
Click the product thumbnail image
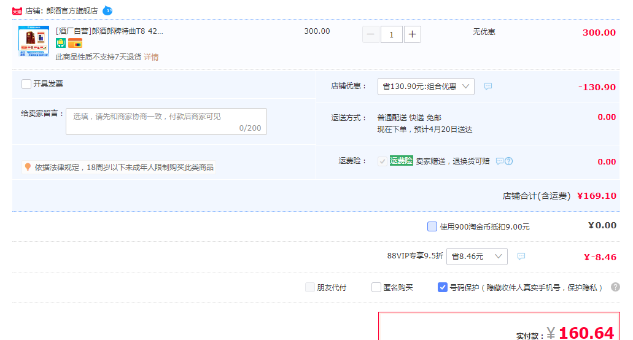pyautogui.click(x=34, y=41)
